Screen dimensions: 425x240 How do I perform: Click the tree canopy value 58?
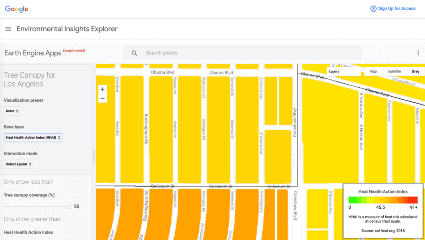point(77,206)
